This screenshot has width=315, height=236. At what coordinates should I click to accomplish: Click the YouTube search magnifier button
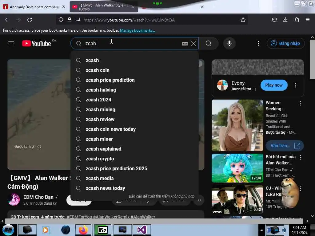[209, 43]
